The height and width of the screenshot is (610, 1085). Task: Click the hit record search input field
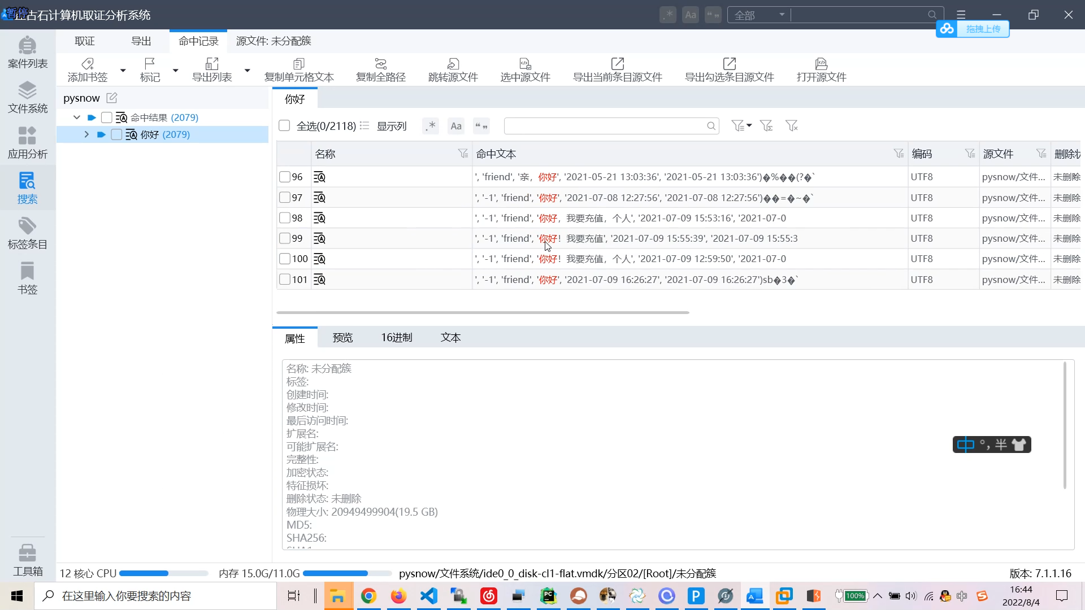[x=605, y=126]
